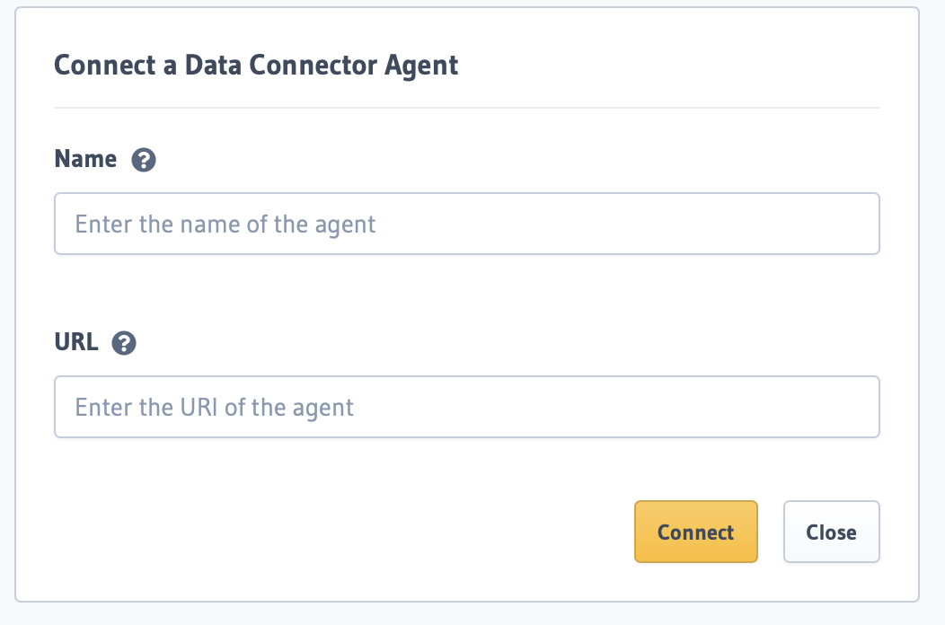Screen dimensions: 945x625
Task: Click the word Connector in the dialog title
Action: 313,65
